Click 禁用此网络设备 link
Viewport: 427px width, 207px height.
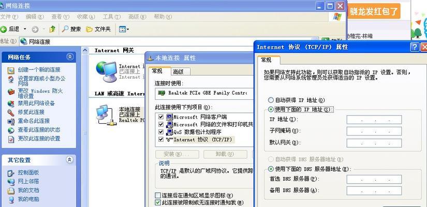pyautogui.click(x=36, y=103)
